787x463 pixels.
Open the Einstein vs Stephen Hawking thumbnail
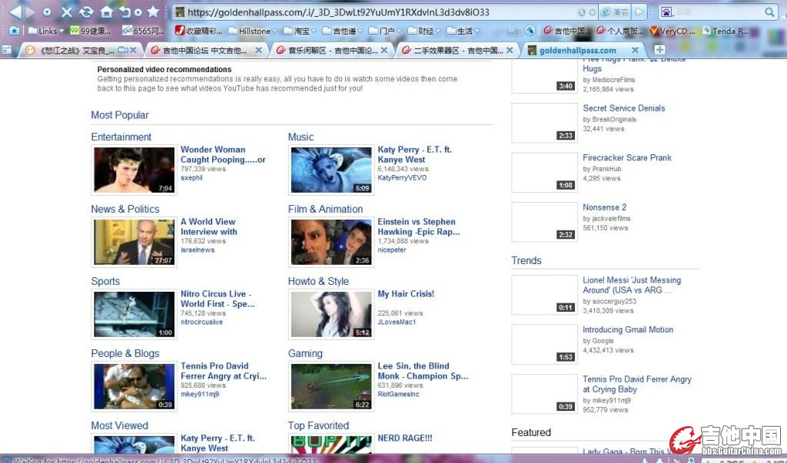coord(331,243)
